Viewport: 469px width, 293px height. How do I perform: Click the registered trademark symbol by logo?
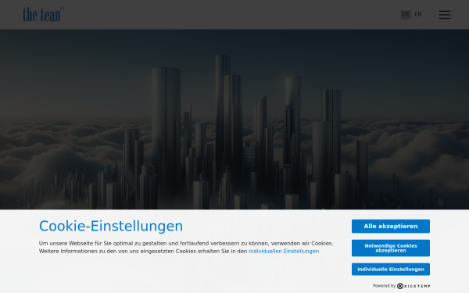62,9
